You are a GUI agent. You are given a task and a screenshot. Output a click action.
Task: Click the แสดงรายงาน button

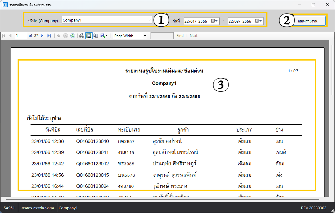(308, 21)
